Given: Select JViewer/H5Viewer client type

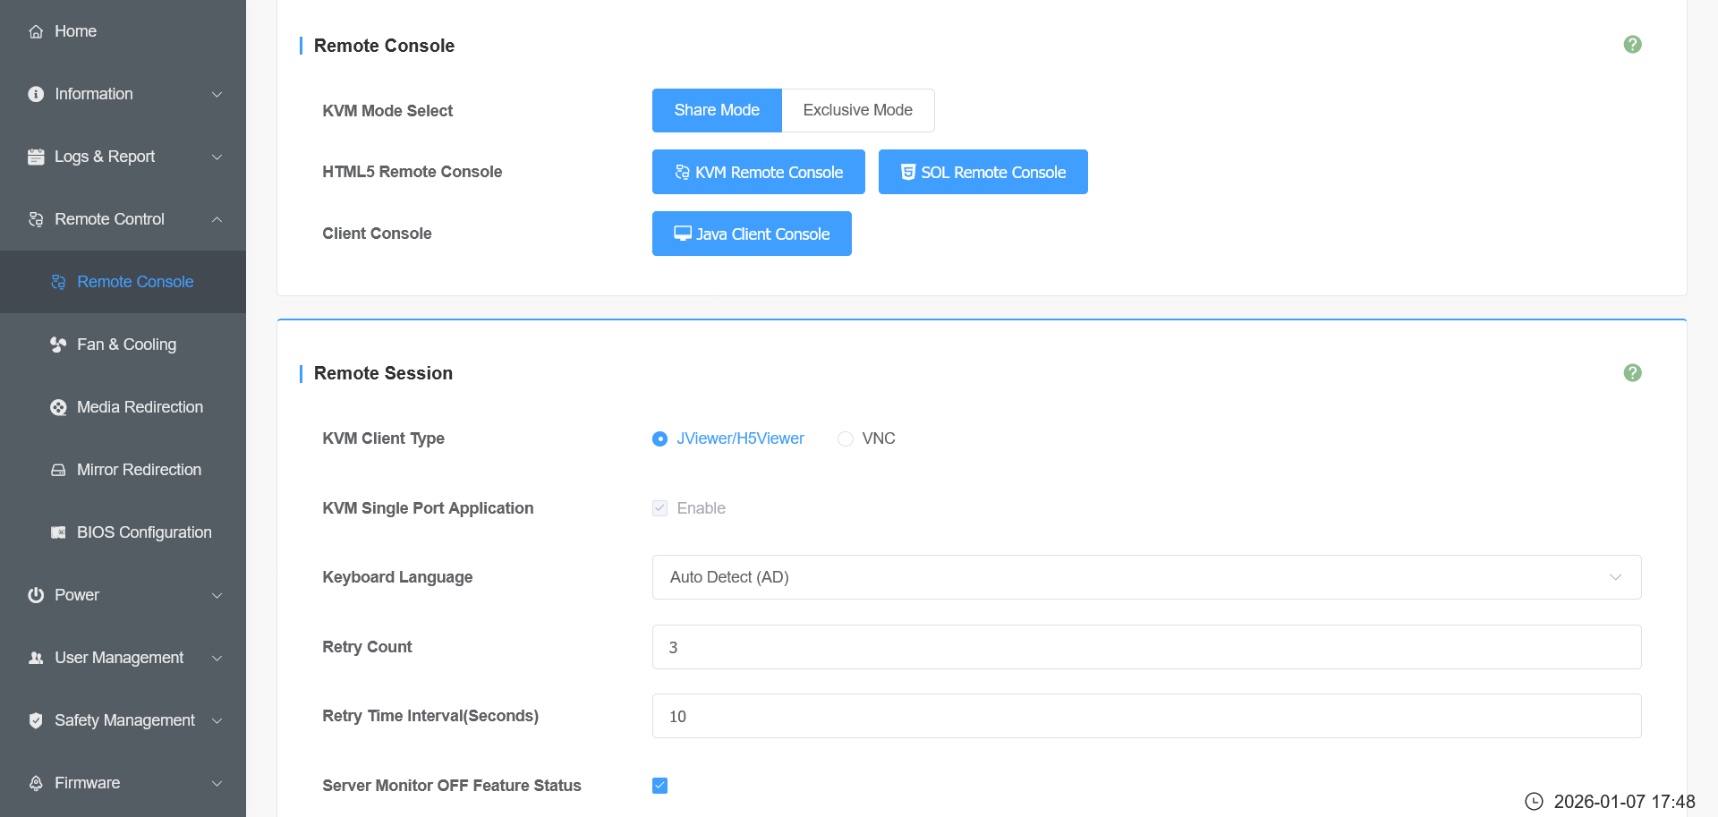Looking at the screenshot, I should tap(660, 438).
